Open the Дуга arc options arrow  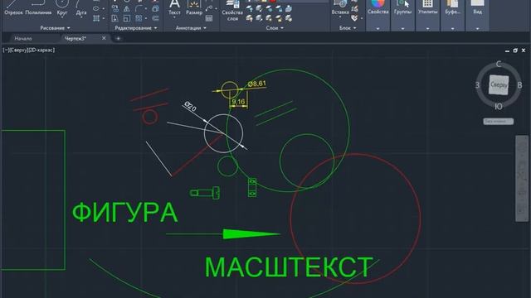click(81, 17)
